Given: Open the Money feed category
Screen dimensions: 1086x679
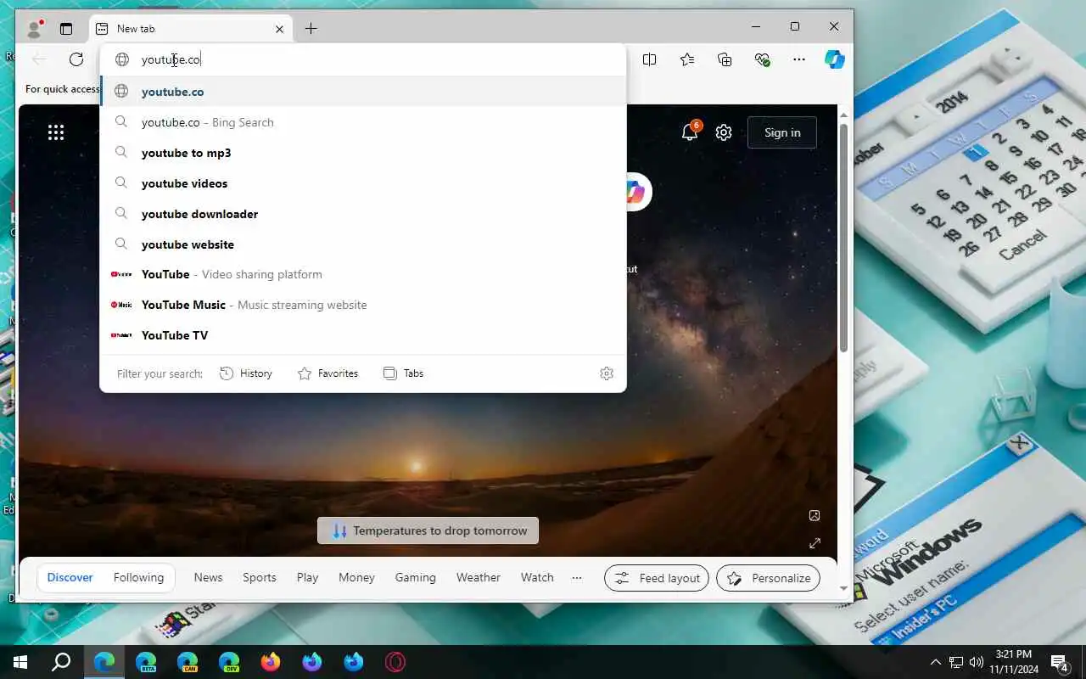Looking at the screenshot, I should pyautogui.click(x=356, y=577).
